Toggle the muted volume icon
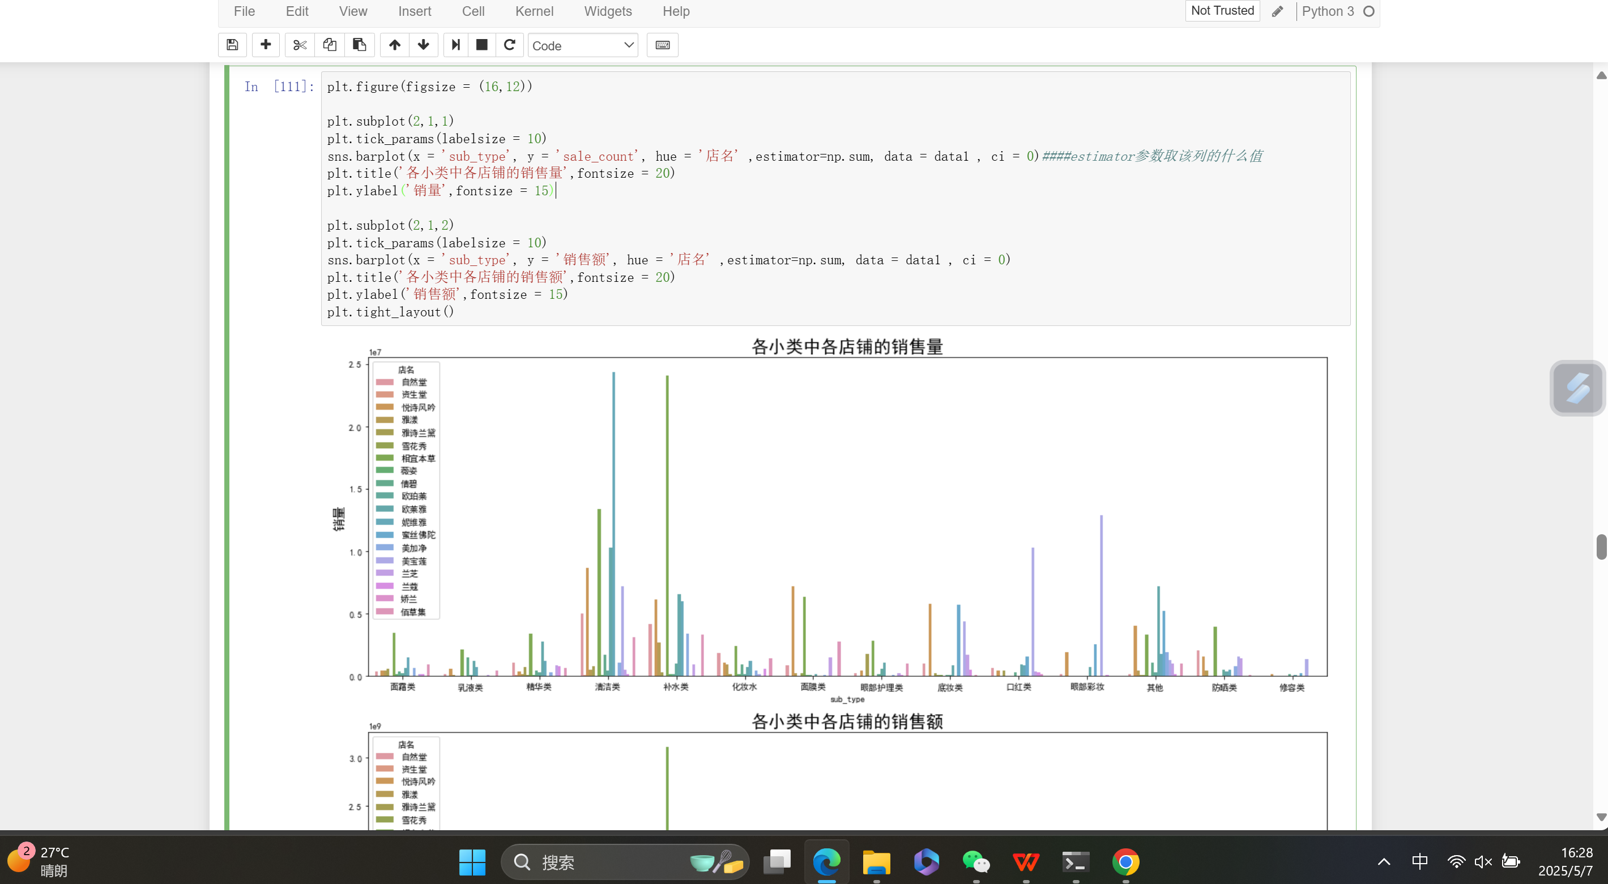Screen dimensions: 1608x884 [1482, 862]
